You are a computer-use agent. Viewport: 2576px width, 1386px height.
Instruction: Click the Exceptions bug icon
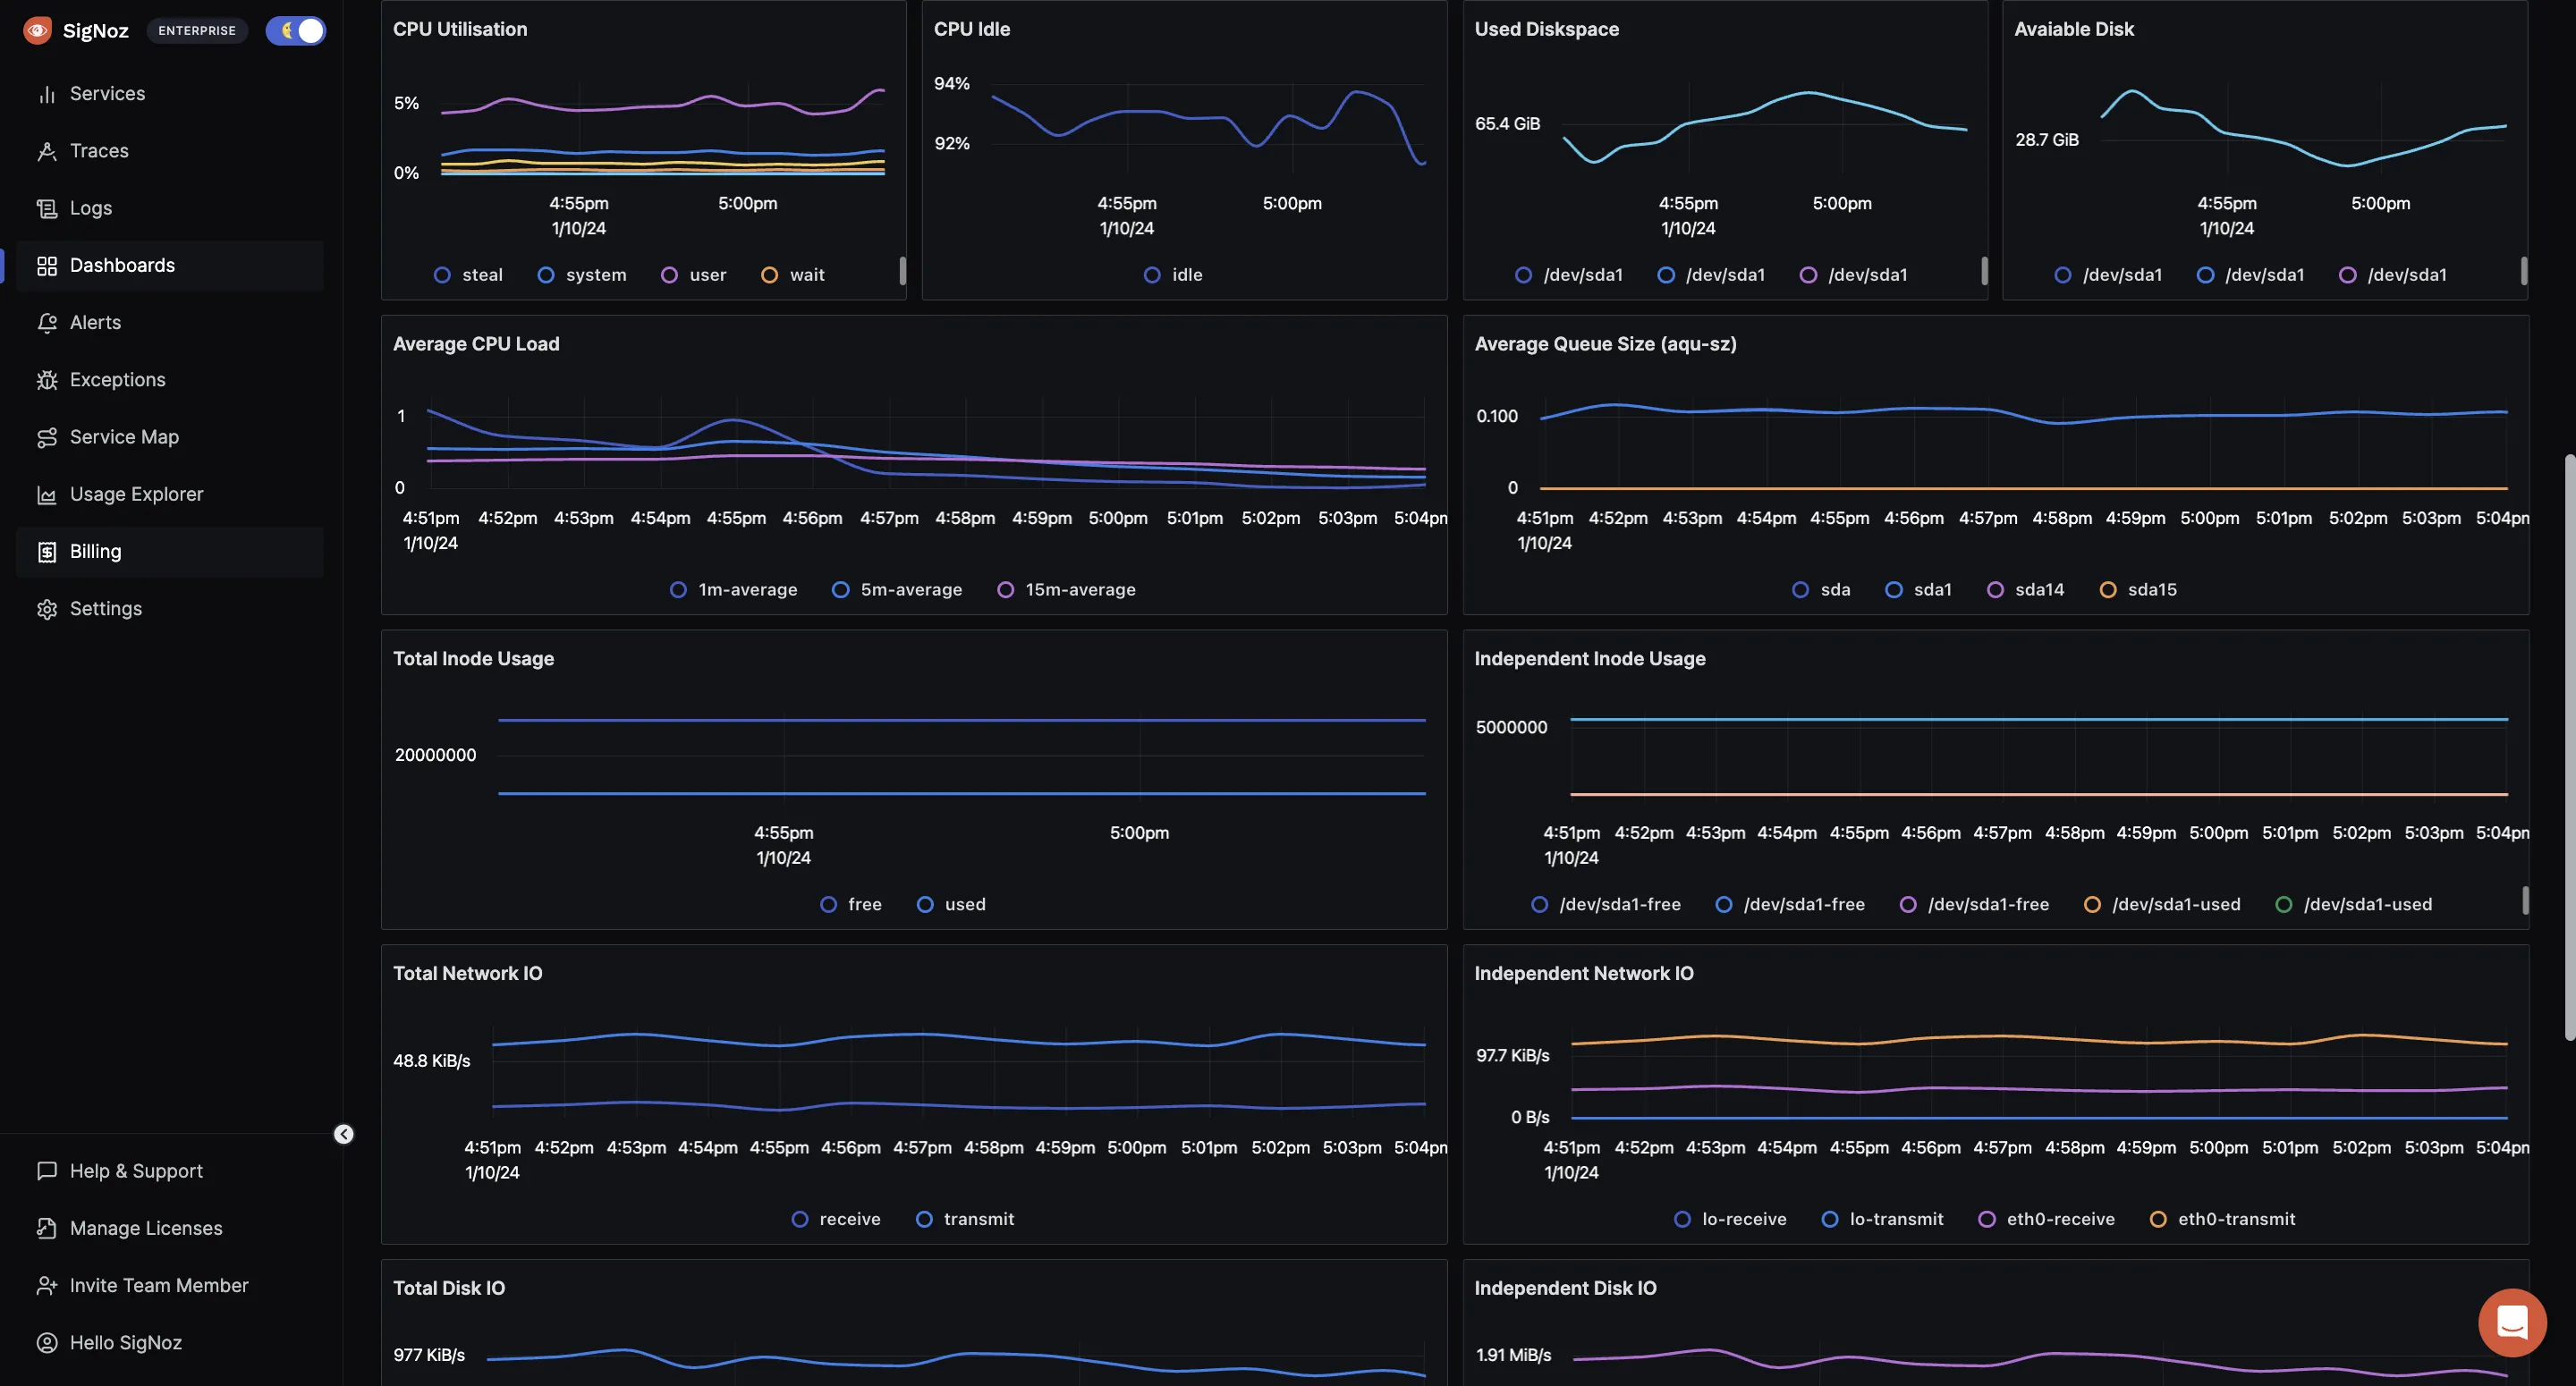pos(46,380)
